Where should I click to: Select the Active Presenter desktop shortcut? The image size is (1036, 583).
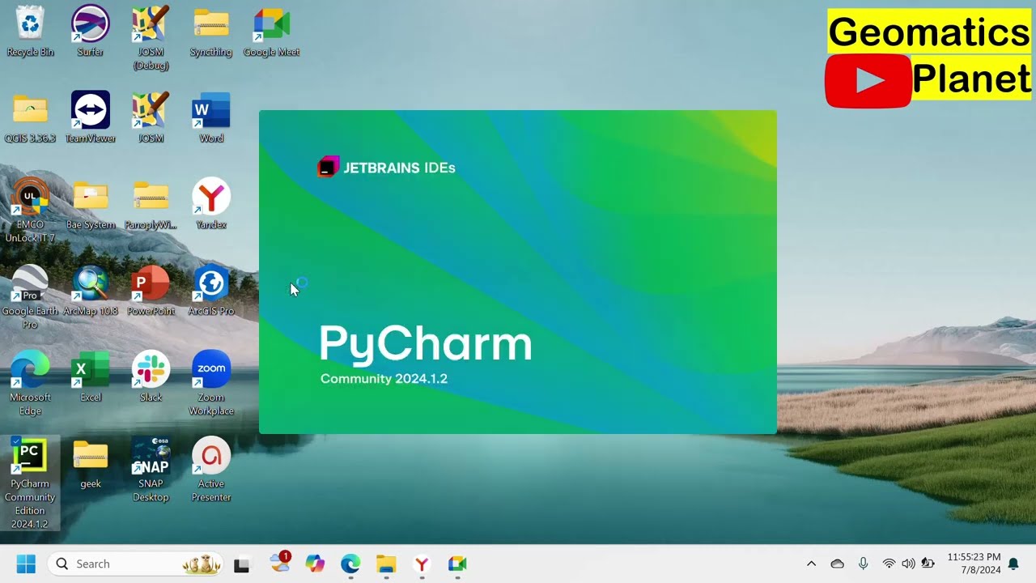[211, 470]
